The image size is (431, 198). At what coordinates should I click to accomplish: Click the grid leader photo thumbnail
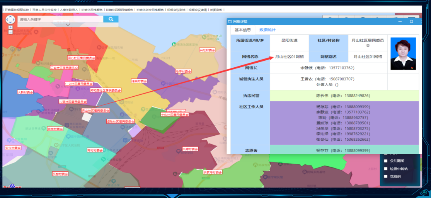coord(403,53)
